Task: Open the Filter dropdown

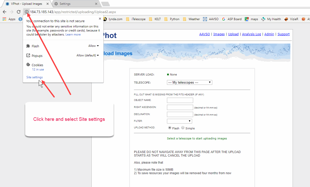Action: point(179,121)
